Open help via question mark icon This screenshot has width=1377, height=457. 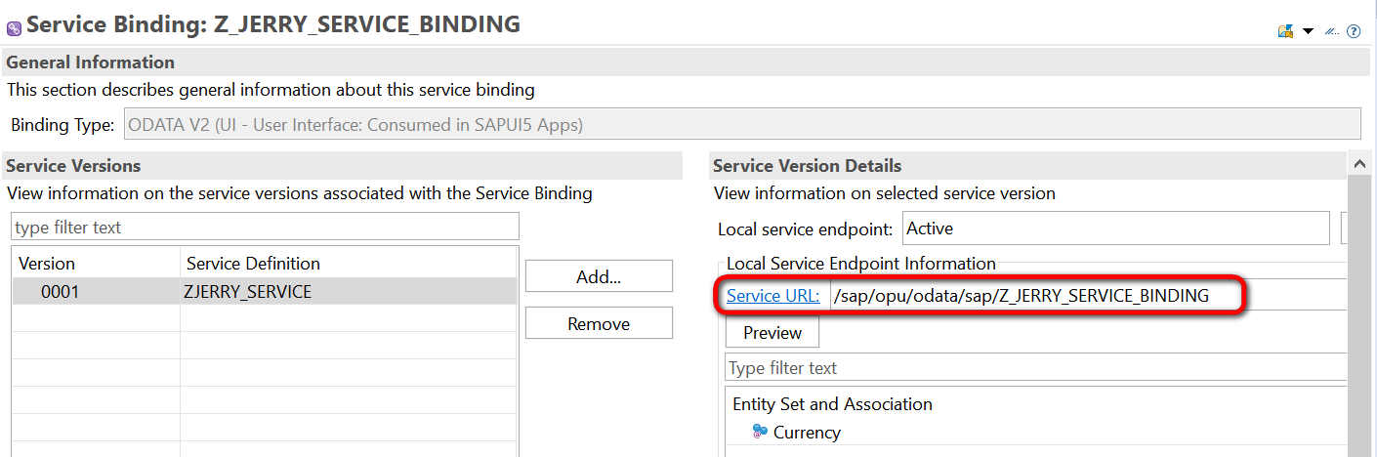tap(1354, 31)
